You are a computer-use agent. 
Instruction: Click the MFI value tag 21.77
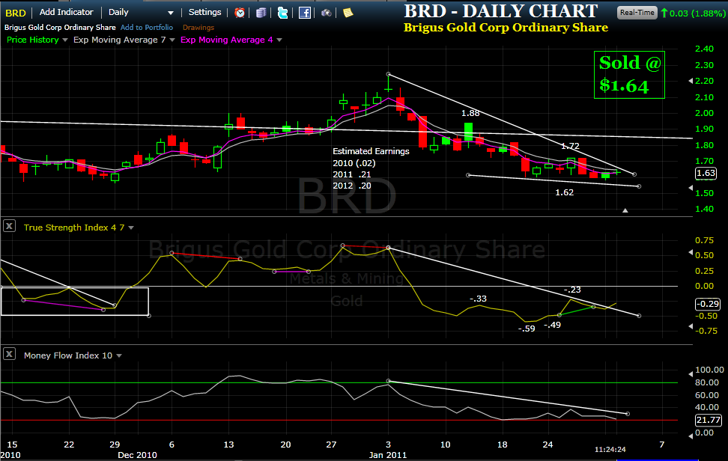709,420
